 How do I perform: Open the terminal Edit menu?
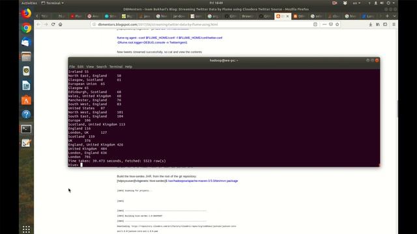click(80, 66)
